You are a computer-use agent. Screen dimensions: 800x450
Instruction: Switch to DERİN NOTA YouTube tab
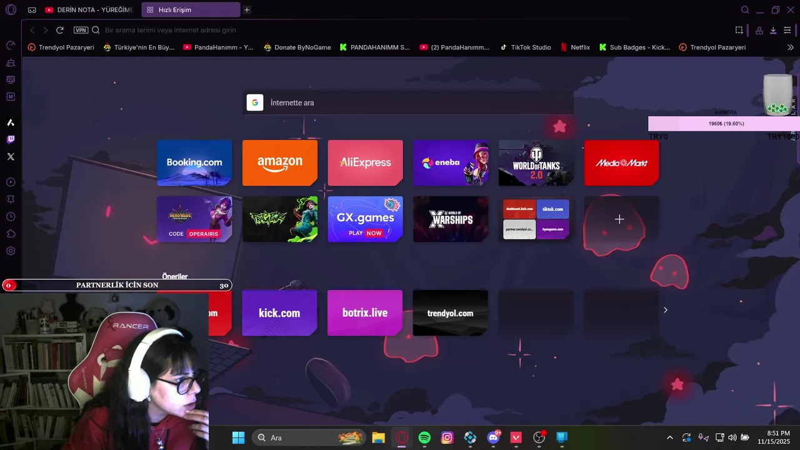[89, 10]
